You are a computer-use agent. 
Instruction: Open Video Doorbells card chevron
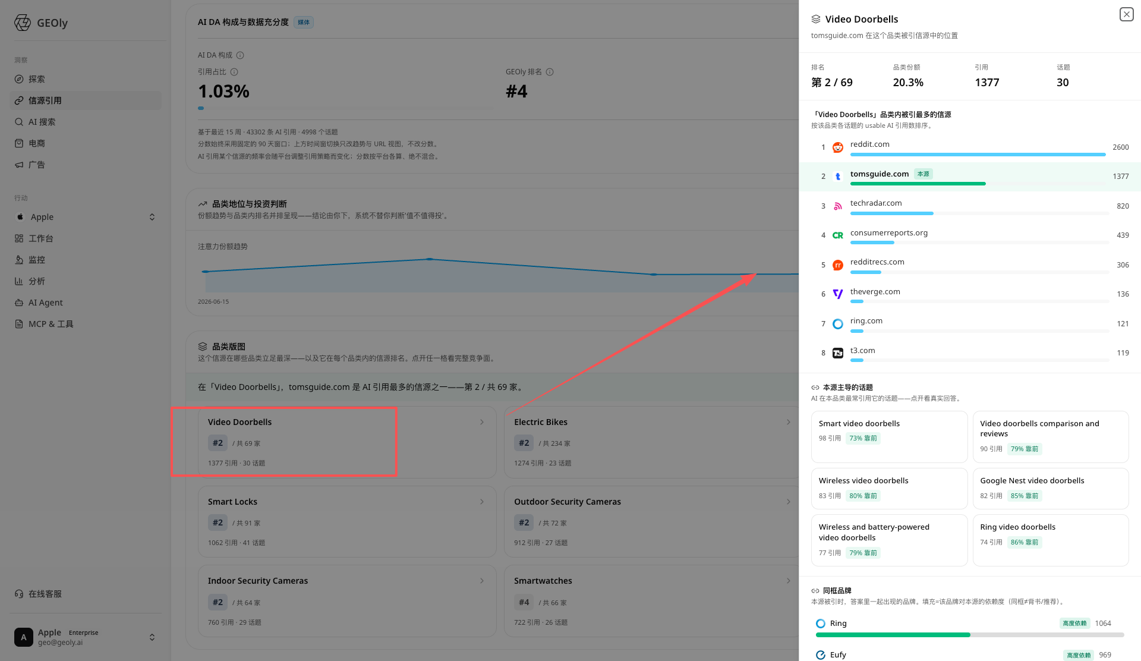(x=482, y=422)
